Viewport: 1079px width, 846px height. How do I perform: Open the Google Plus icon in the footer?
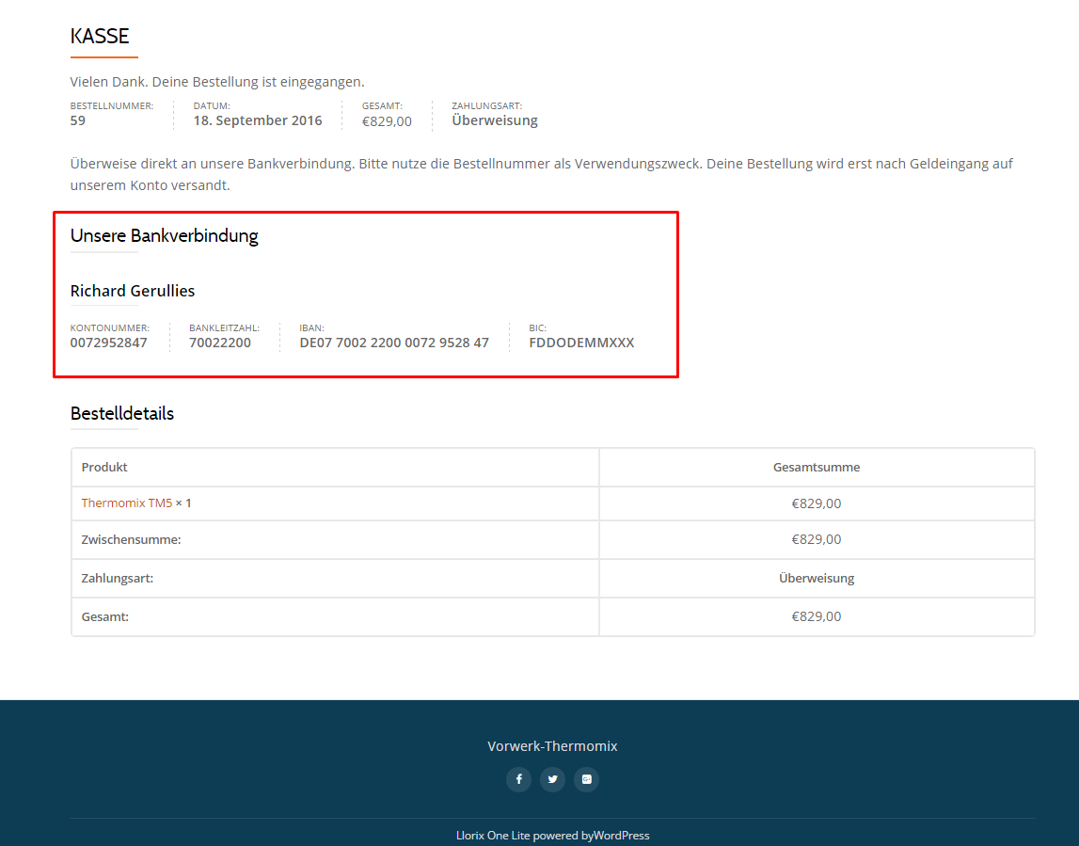coord(586,779)
